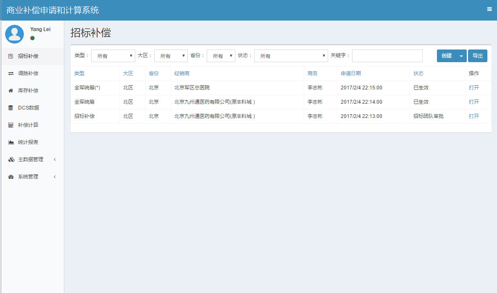Click the Yang Lei user avatar

(14, 34)
